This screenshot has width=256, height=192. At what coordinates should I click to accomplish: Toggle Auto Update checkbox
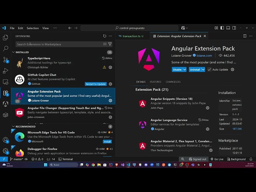pyautogui.click(x=209, y=70)
